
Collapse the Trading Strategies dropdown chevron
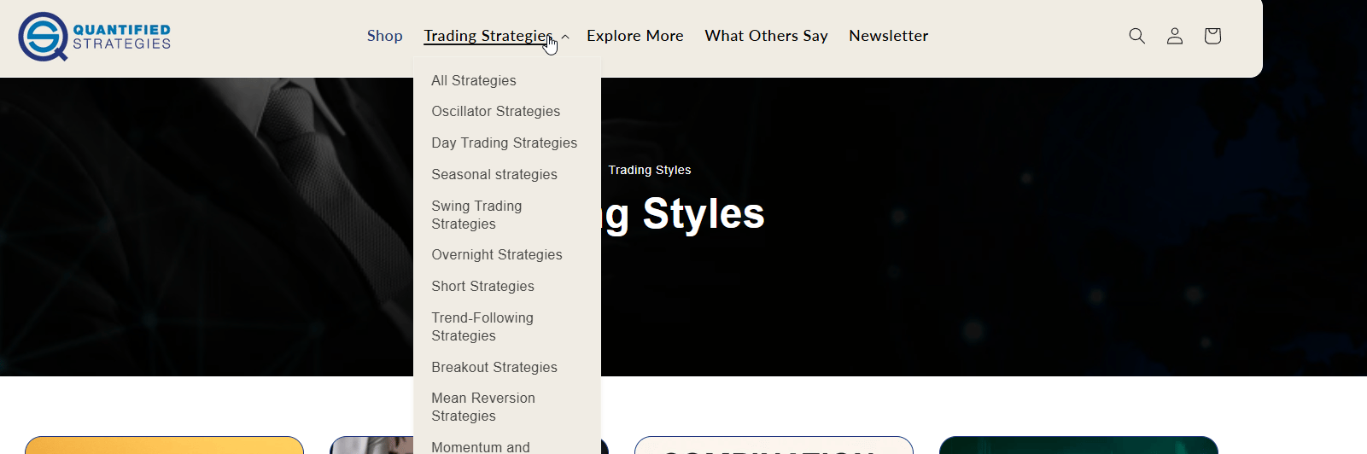pos(565,37)
